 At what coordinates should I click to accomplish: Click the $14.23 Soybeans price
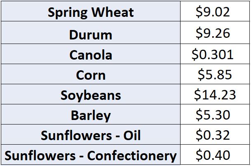tap(215, 94)
